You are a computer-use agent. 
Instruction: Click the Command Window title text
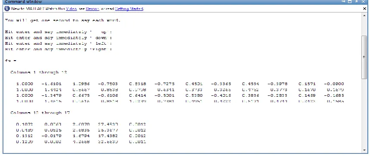point(23,2)
